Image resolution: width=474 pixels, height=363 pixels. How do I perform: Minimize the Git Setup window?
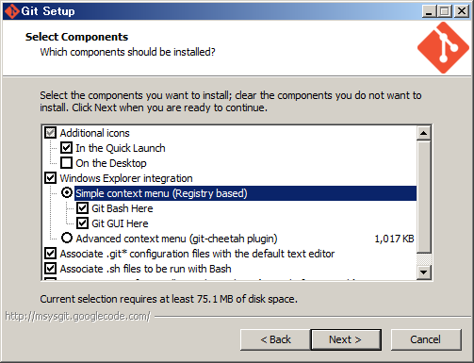point(429,11)
